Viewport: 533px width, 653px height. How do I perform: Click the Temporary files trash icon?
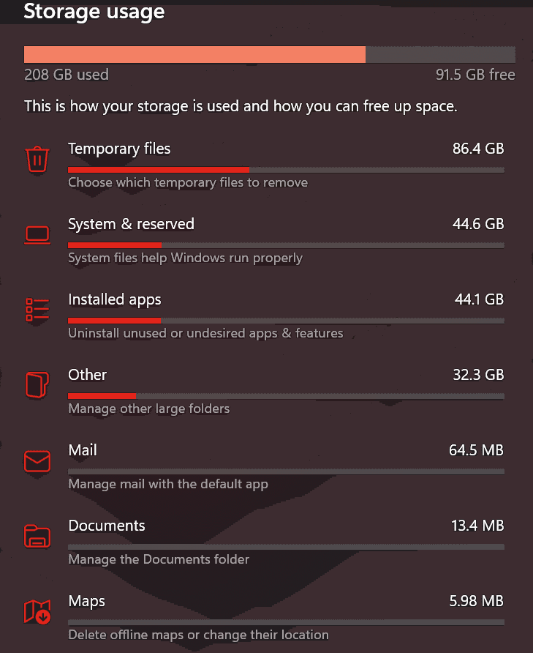(37, 160)
